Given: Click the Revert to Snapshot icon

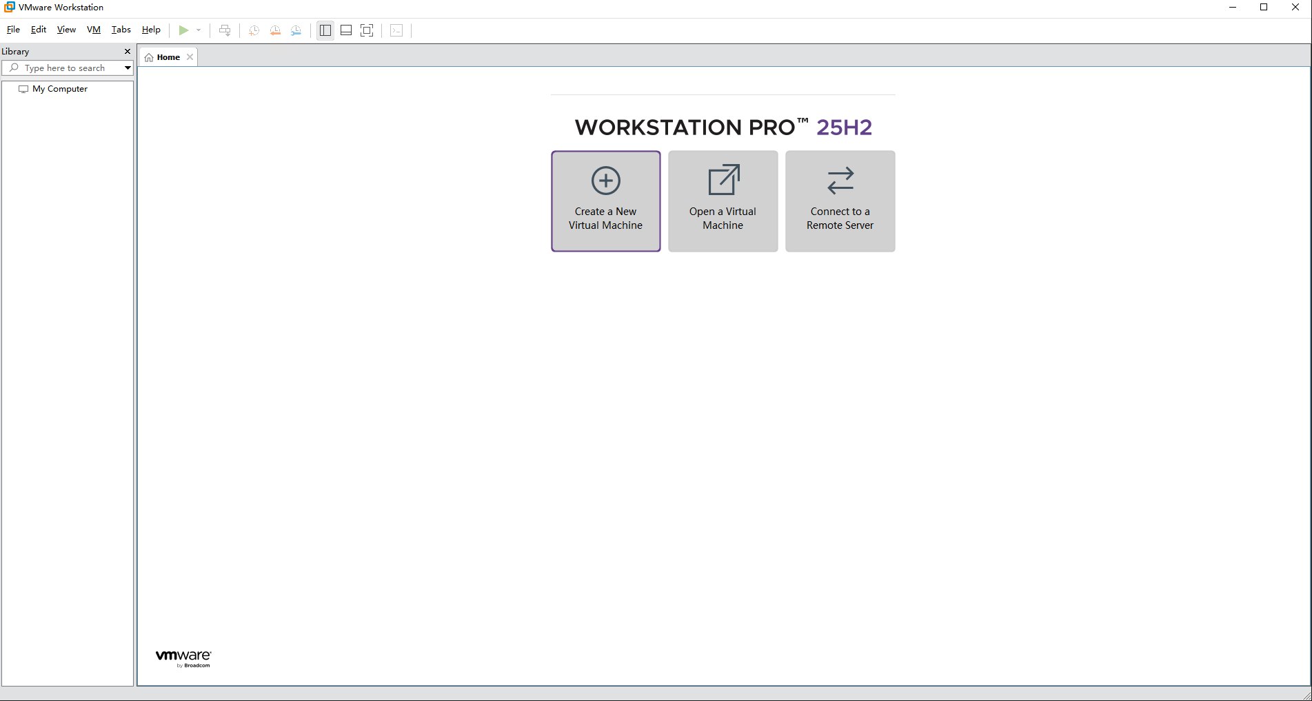Looking at the screenshot, I should pyautogui.click(x=275, y=30).
